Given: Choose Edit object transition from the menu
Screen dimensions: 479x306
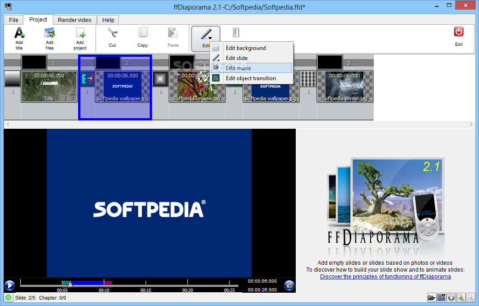Looking at the screenshot, I should coord(251,78).
